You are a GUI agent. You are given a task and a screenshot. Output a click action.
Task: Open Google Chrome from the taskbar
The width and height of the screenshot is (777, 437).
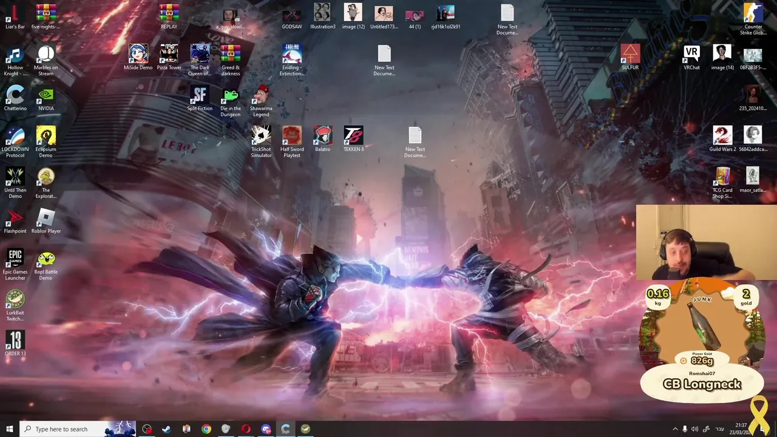206,429
